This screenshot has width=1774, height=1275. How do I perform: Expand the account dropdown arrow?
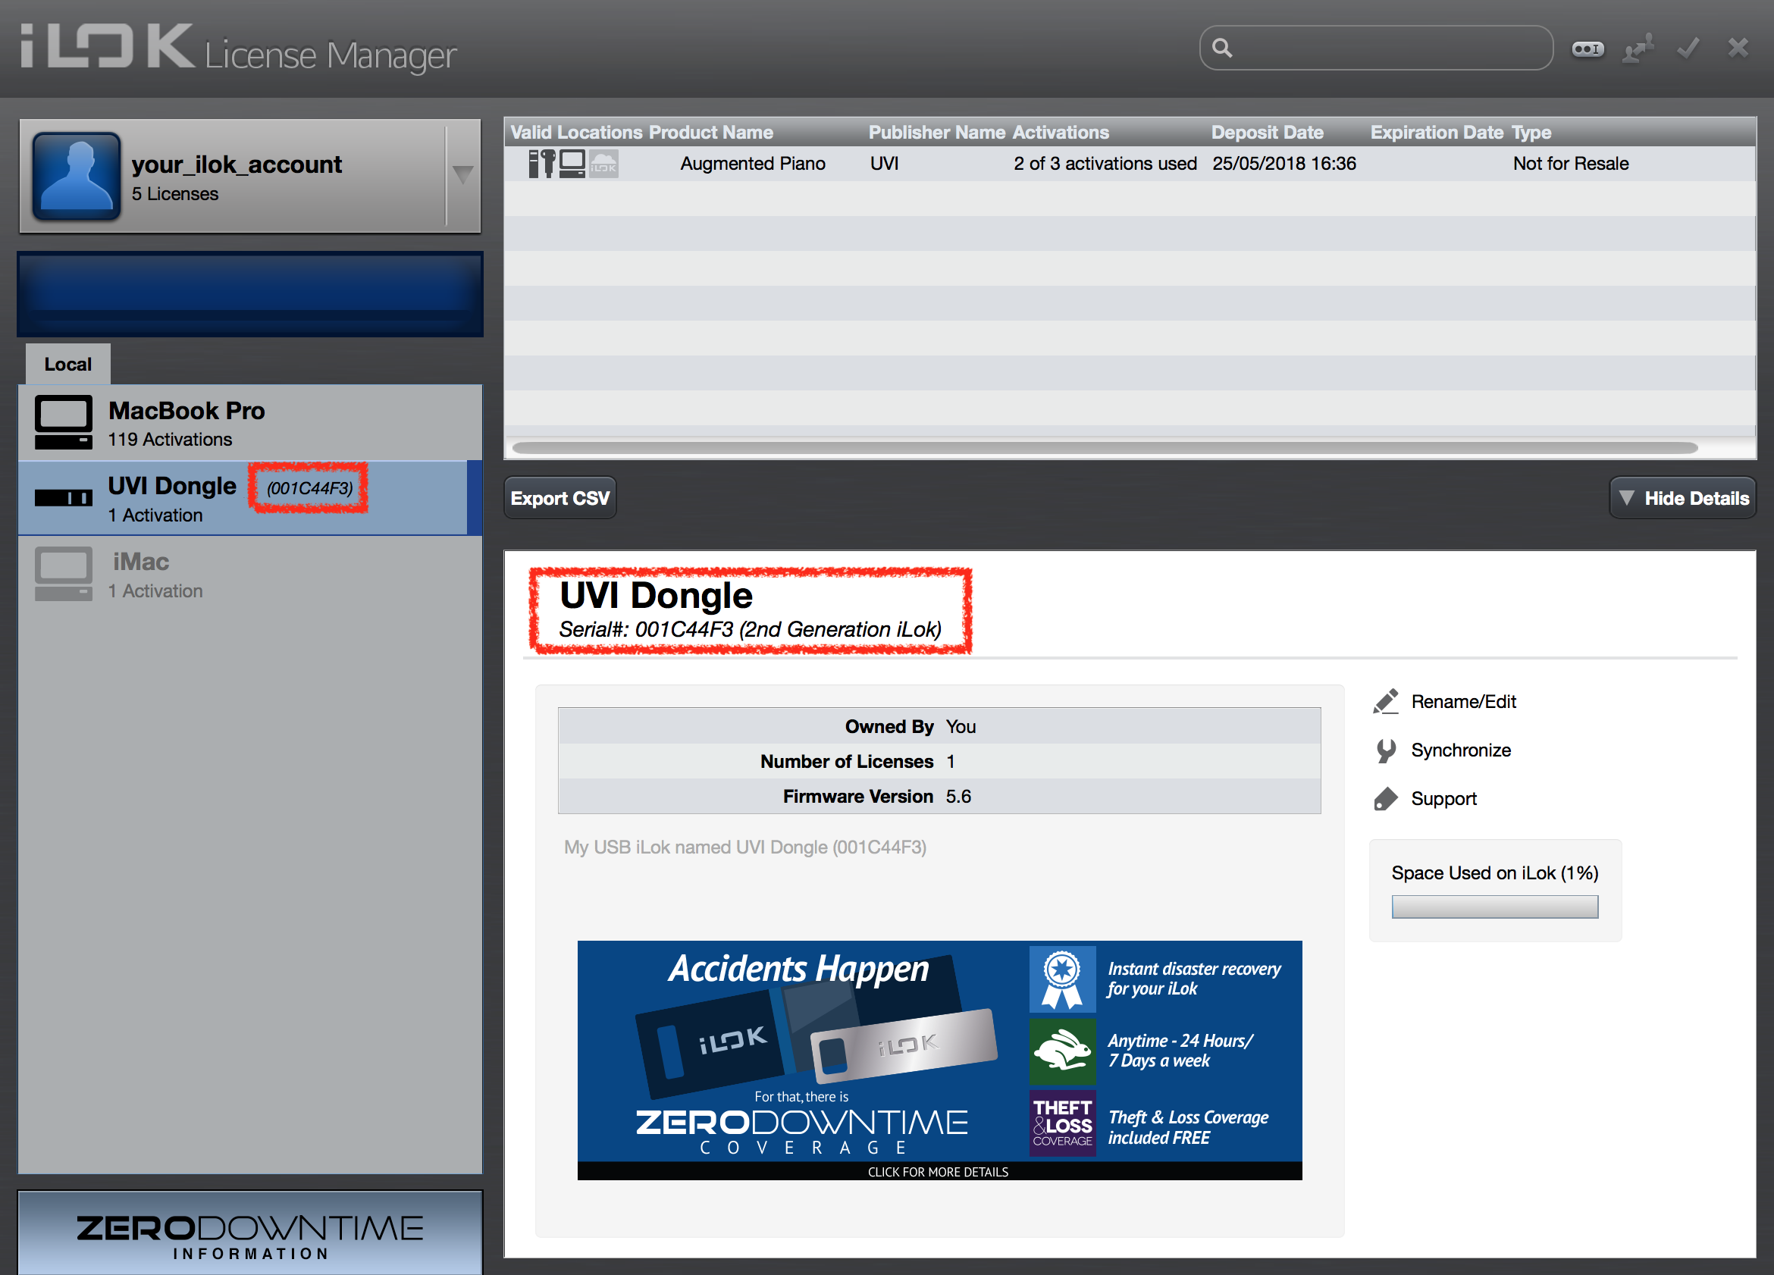[463, 174]
